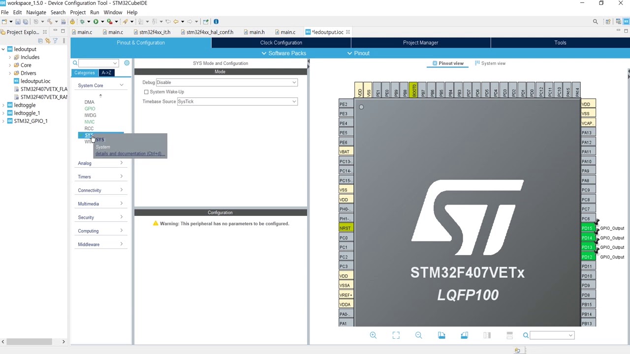Viewport: 630px width, 354px height.
Task: Click the toolbar search magnifier icon
Action: click(x=595, y=22)
